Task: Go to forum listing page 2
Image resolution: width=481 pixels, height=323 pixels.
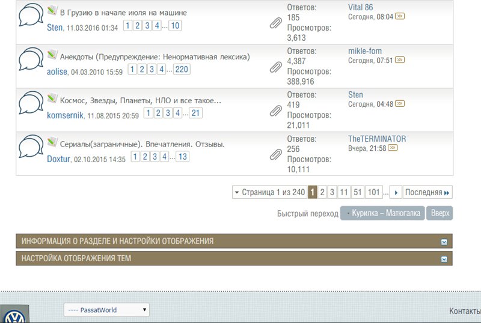Action: [322, 193]
